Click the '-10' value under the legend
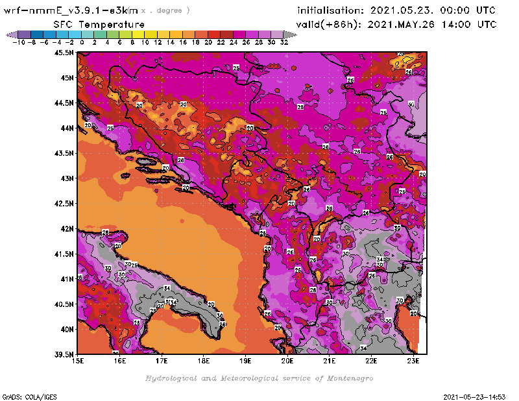Image resolution: width=519 pixels, height=401 pixels. (18, 42)
